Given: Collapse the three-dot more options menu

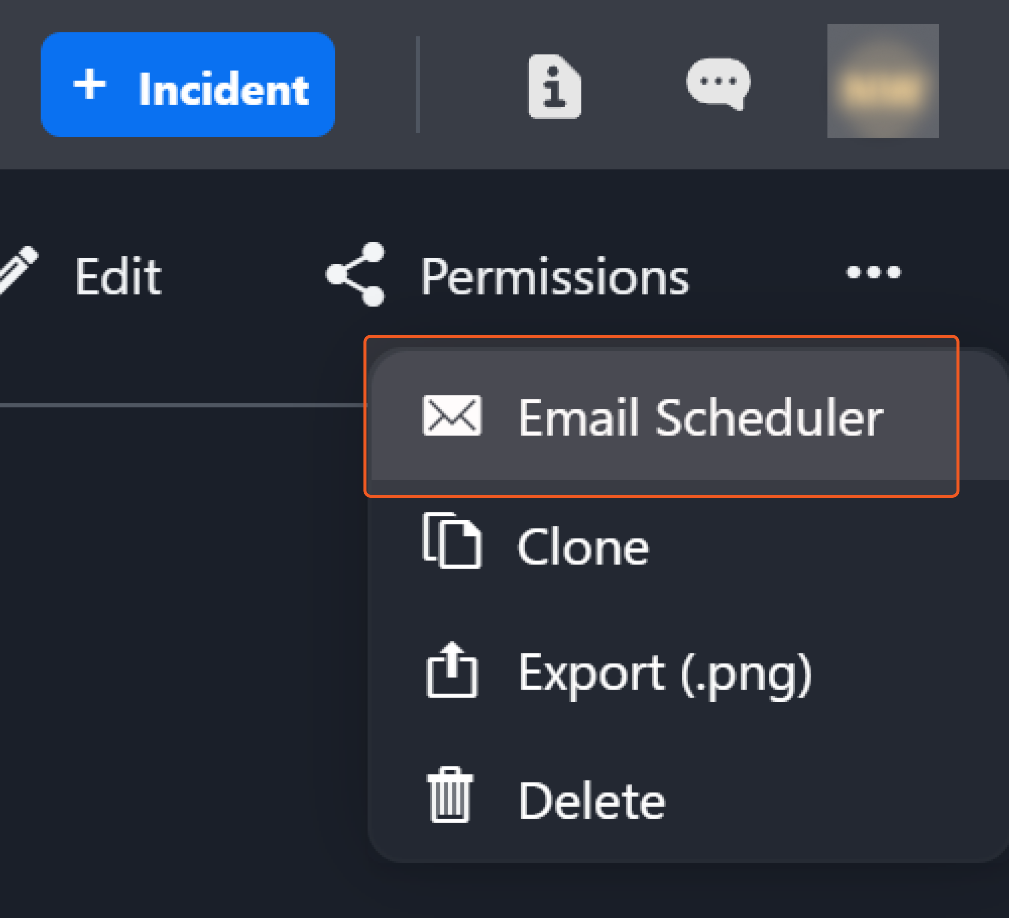Looking at the screenshot, I should pyautogui.click(x=873, y=273).
